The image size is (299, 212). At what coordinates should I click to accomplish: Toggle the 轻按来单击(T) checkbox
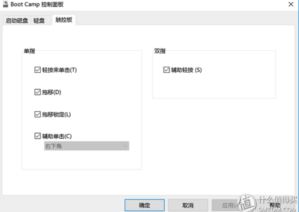point(38,70)
